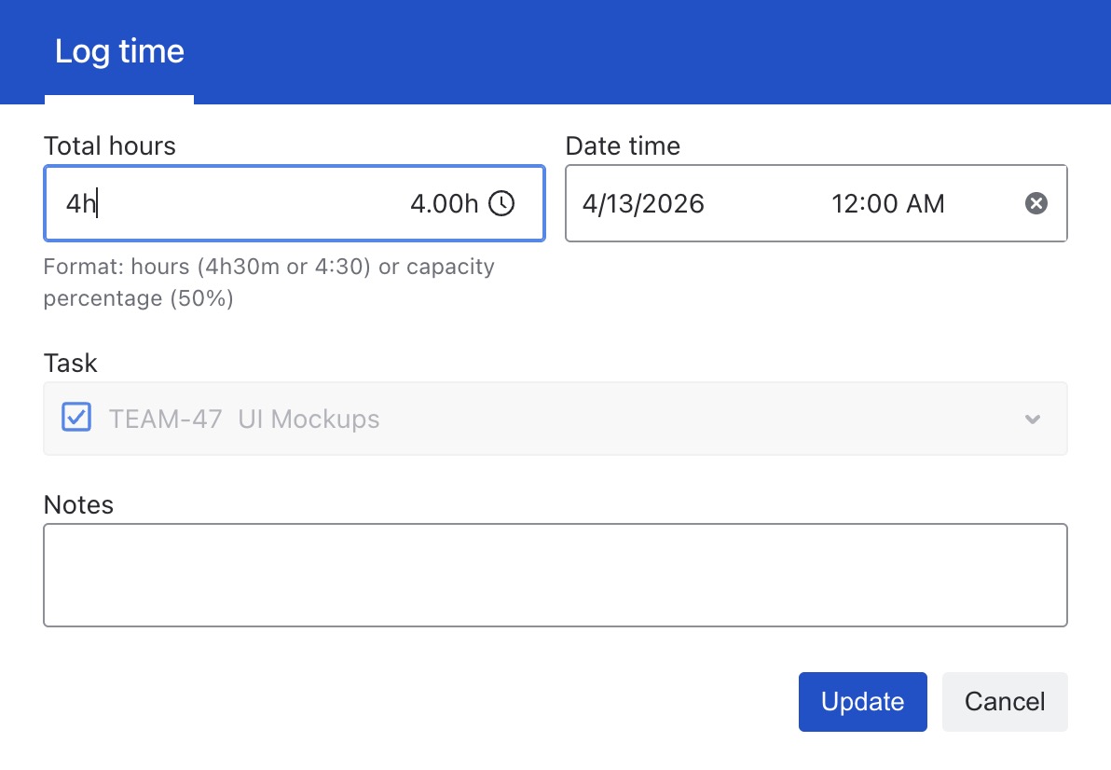Focus the Total hours input containing 4h

(x=233, y=203)
